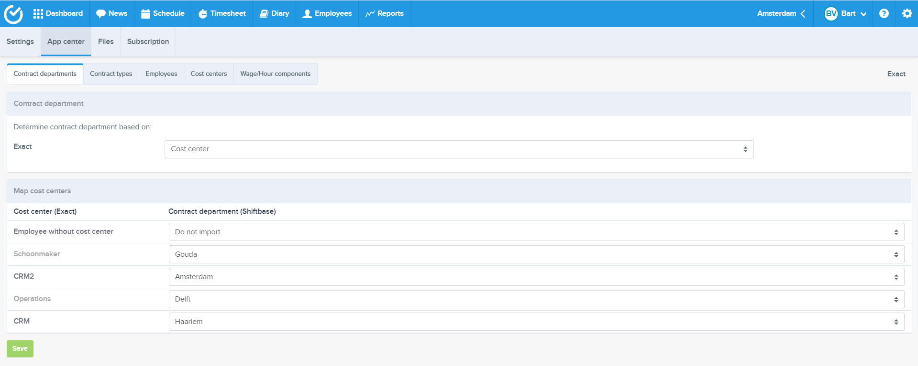The image size is (918, 366).
Task: Open the settings gear icon
Action: (907, 13)
